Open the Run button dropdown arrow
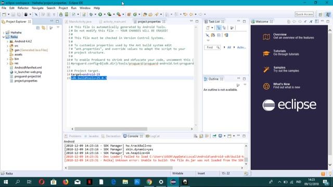The image size is (333, 187). tap(105, 14)
